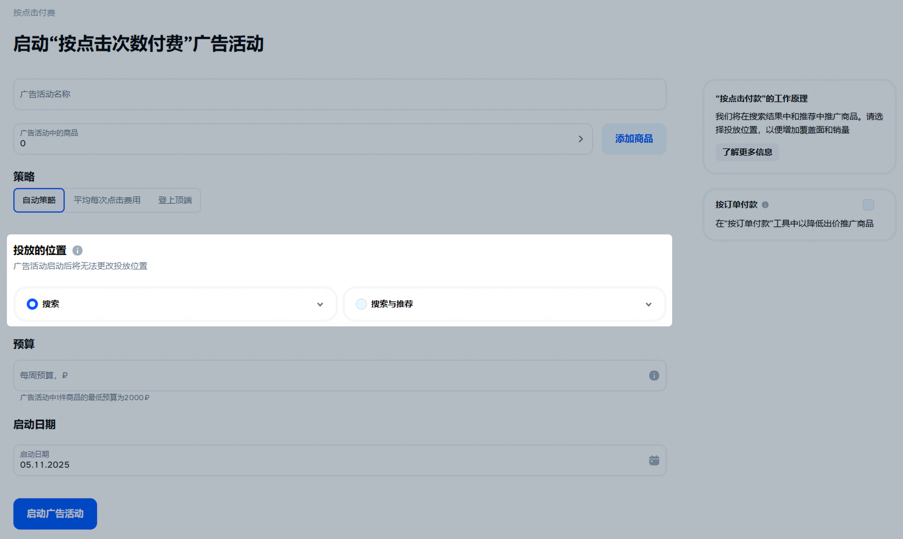This screenshot has height=539, width=903.
Task: Open calendar icon in 启动日期 field
Action: click(653, 460)
